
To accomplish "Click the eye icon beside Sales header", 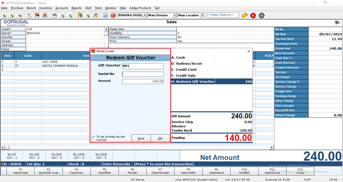I will tap(337, 23).
